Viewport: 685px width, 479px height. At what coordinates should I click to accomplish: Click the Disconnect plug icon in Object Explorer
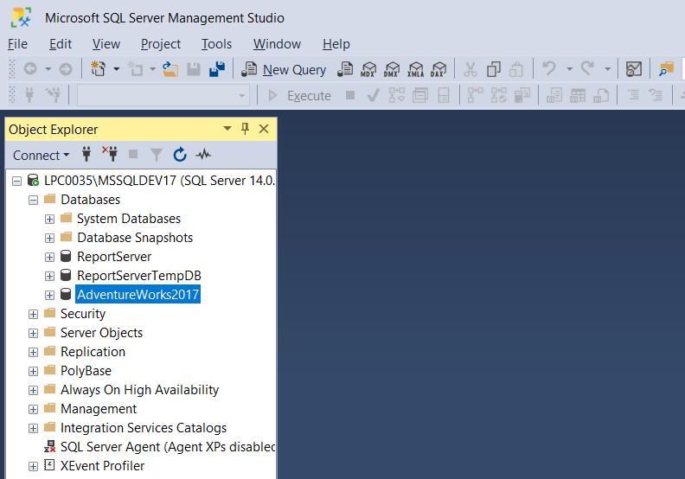pyautogui.click(x=110, y=155)
